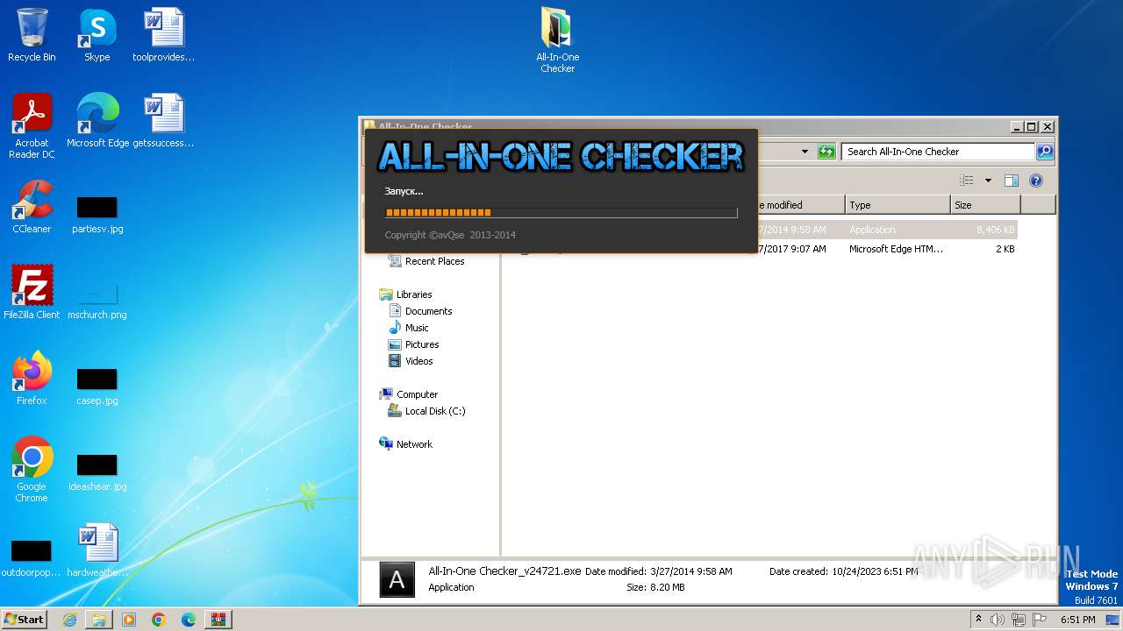This screenshot has width=1123, height=631.
Task: Select the toolprovides Word document icon
Action: 163,35
